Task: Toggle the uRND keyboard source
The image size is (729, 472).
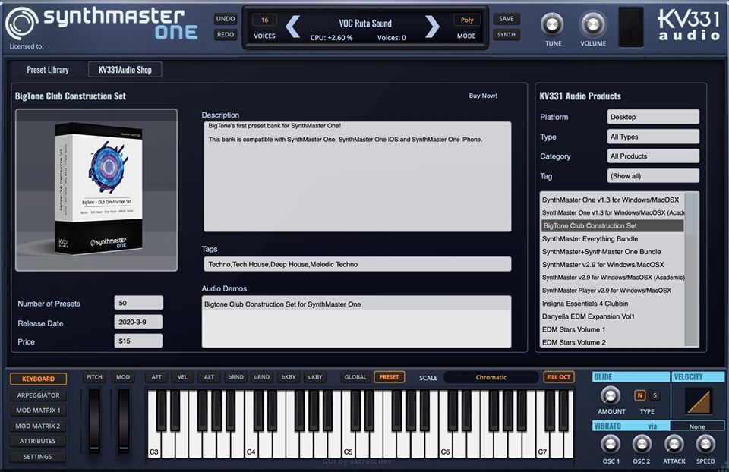Action: tap(262, 376)
